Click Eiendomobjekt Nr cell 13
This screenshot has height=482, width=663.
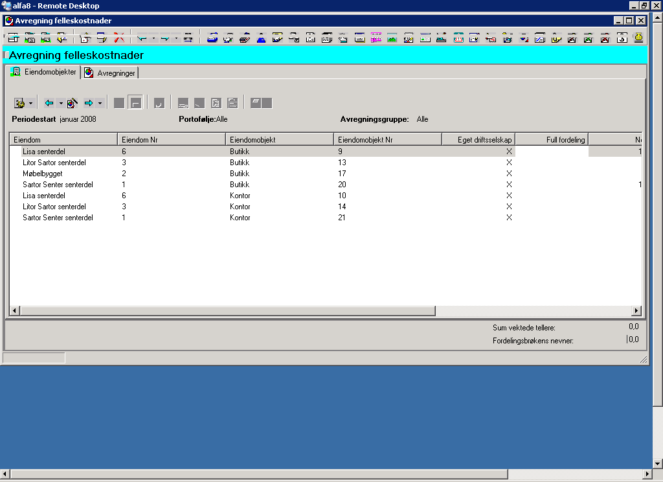[342, 163]
